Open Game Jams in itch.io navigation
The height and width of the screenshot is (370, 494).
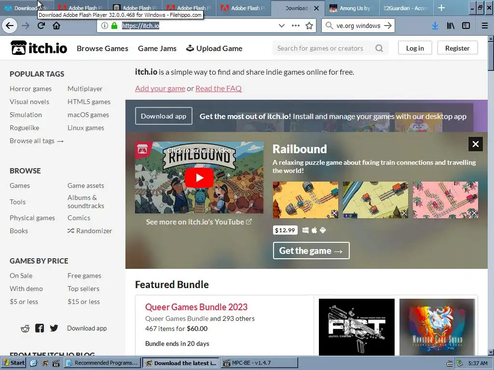pyautogui.click(x=157, y=49)
